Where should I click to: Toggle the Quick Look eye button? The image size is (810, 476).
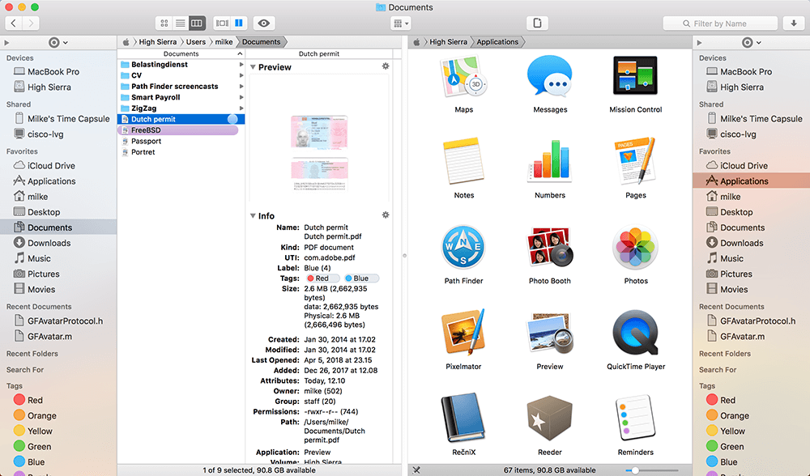tap(263, 23)
